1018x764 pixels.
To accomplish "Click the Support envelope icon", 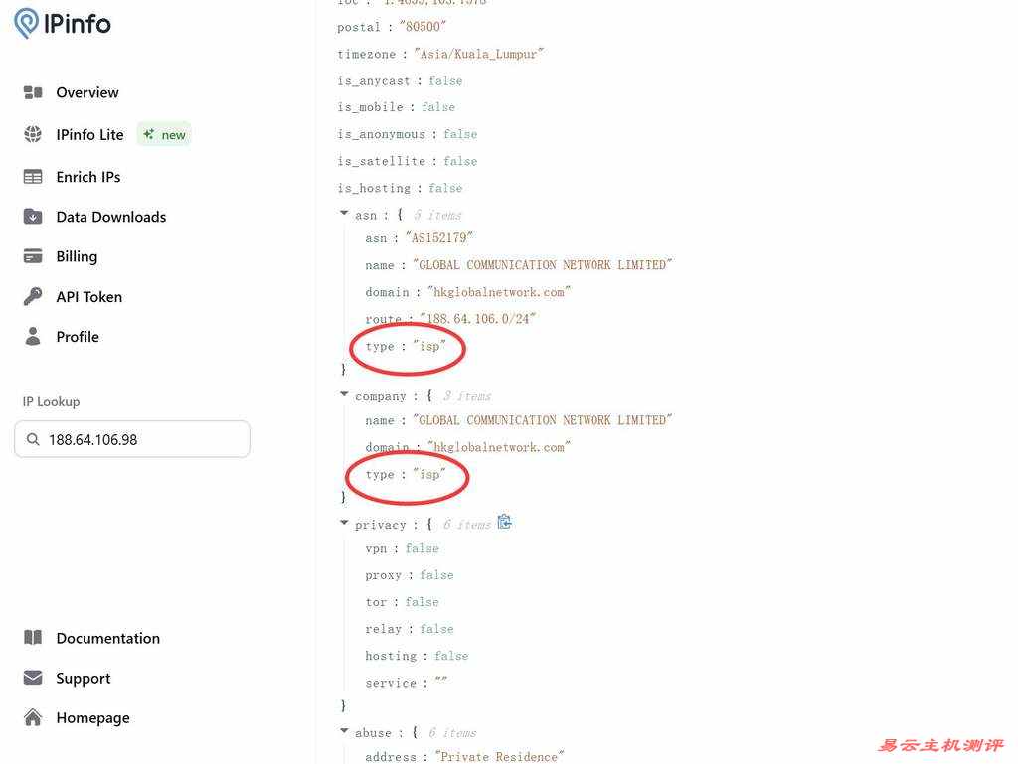I will (33, 678).
